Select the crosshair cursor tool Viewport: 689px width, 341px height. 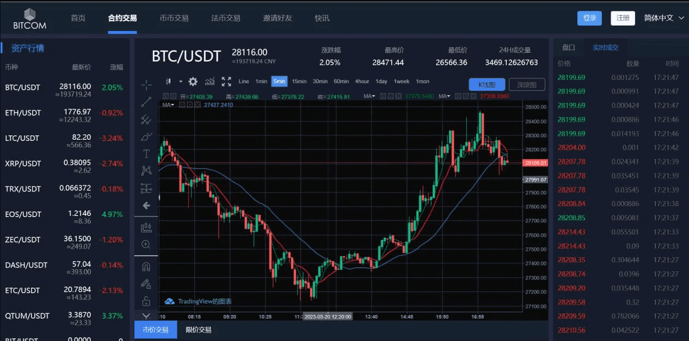(x=146, y=84)
